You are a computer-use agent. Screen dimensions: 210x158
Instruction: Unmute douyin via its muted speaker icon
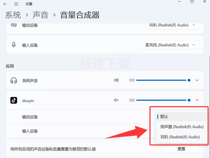[x=116, y=100]
